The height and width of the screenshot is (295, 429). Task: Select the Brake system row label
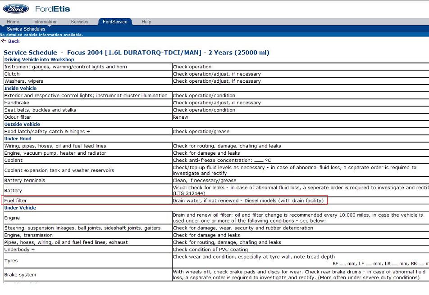[x=20, y=275]
